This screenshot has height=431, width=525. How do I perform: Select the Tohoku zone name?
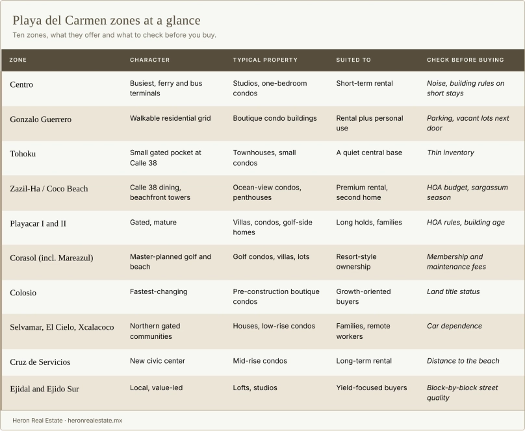[x=23, y=154]
